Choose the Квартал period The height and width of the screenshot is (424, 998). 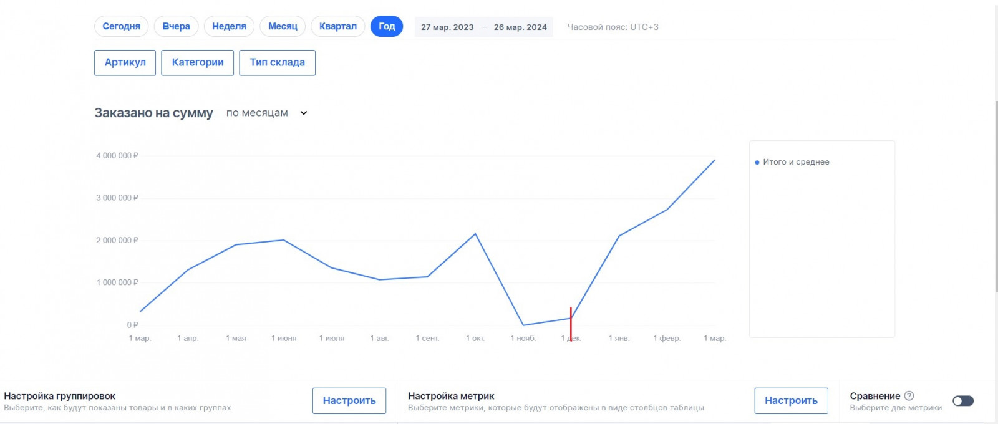coord(338,26)
